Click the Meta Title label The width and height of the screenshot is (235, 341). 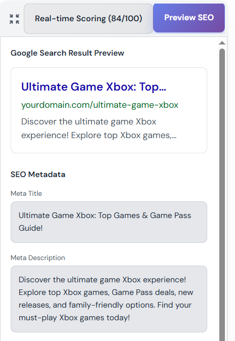point(26,193)
